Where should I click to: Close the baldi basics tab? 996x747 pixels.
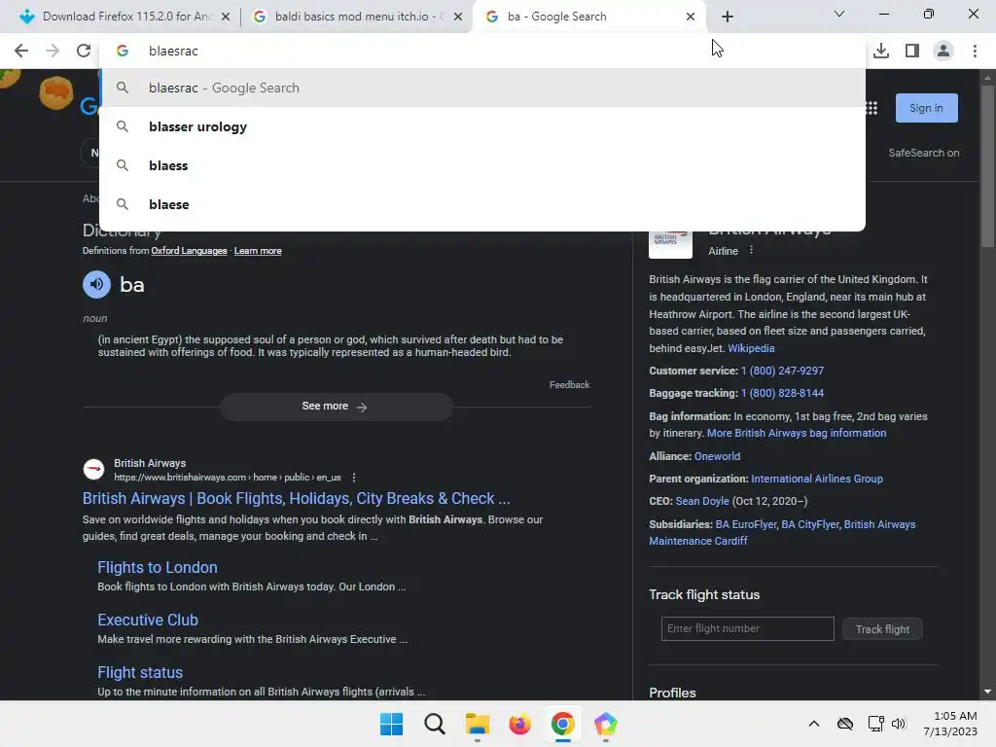(458, 17)
